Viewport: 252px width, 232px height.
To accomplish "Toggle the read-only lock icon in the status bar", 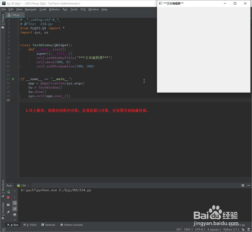I will point(243,229).
